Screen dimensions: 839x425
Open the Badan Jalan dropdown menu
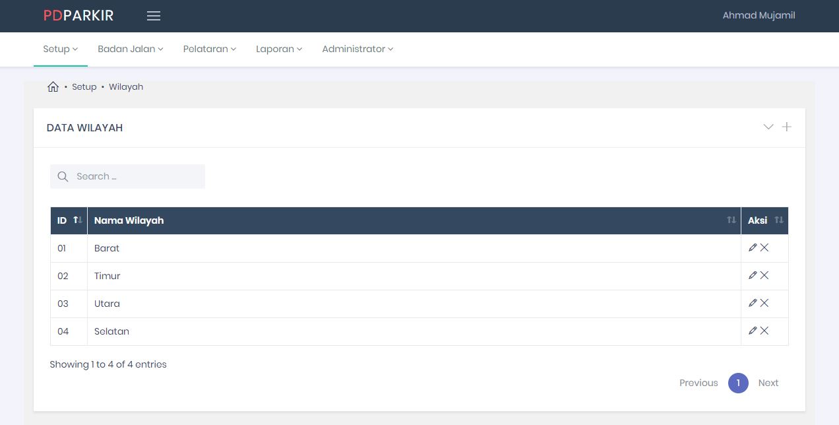pos(130,49)
